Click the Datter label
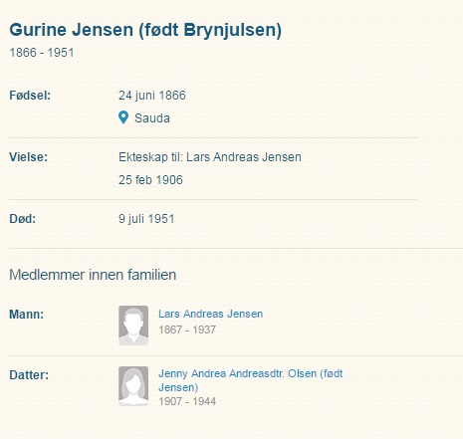This screenshot has height=439, width=463. [x=29, y=375]
